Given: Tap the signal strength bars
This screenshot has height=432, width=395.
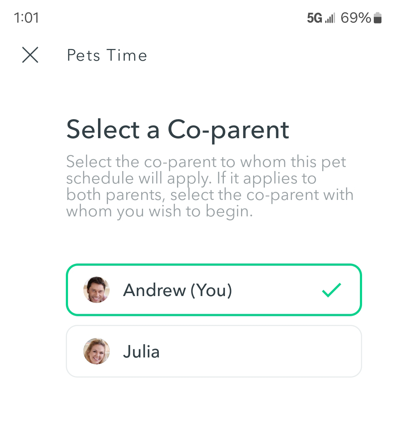Looking at the screenshot, I should pyautogui.click(x=330, y=18).
